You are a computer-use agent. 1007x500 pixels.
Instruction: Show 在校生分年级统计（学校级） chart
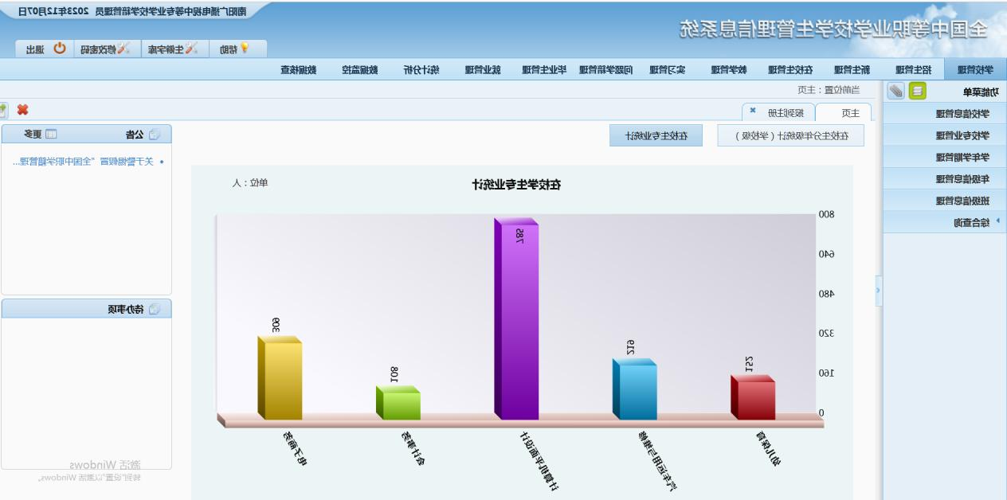coord(791,135)
